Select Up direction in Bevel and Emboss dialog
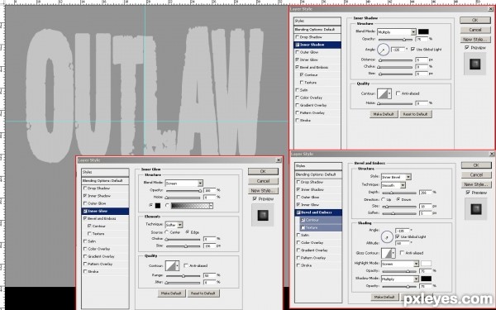 click(384, 199)
